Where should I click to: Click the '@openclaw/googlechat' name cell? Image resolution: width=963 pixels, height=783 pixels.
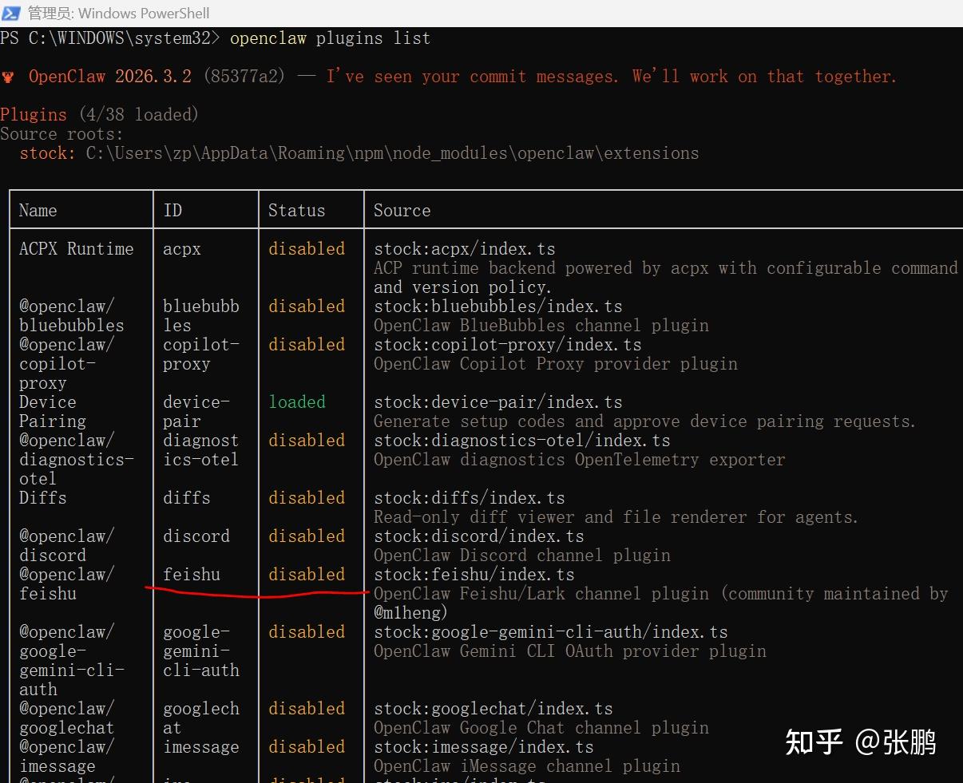[x=66, y=718]
